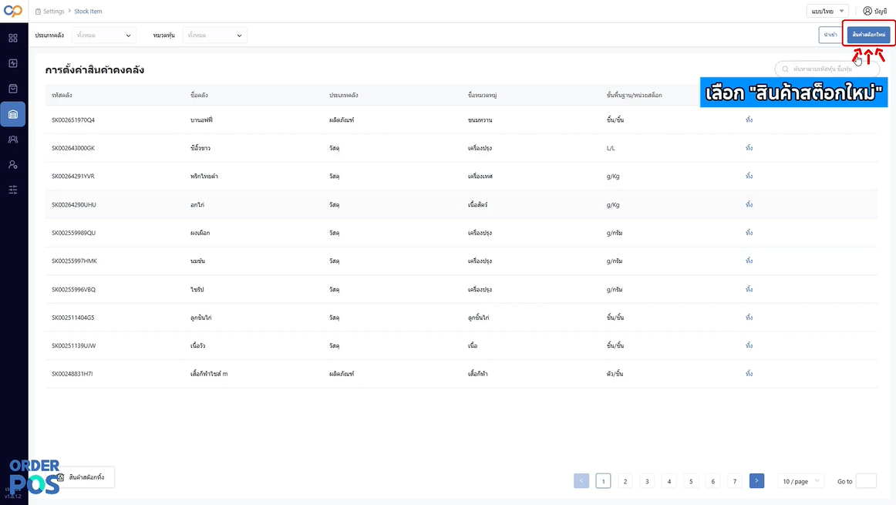Click stock code SK00264290UHU
Screen dimensions: 896x505
[74, 204]
